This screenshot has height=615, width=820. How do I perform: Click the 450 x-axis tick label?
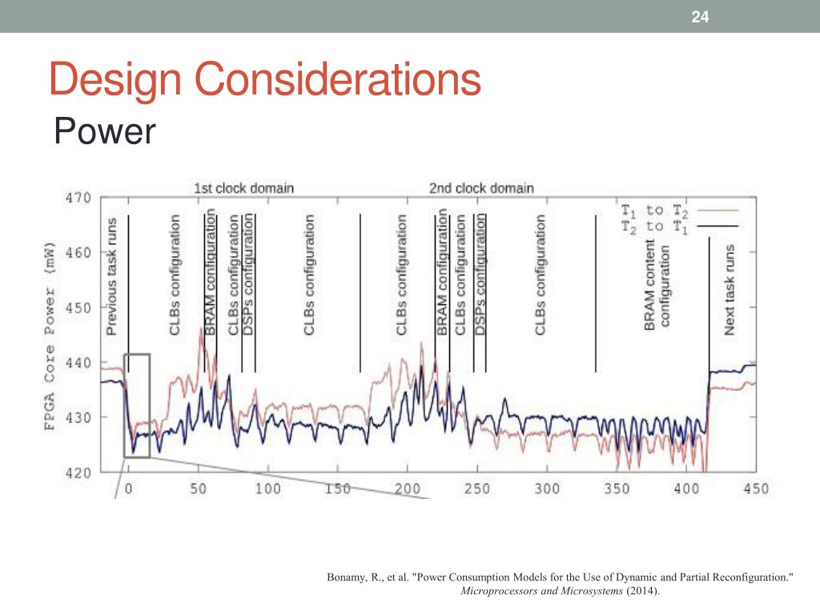[756, 489]
